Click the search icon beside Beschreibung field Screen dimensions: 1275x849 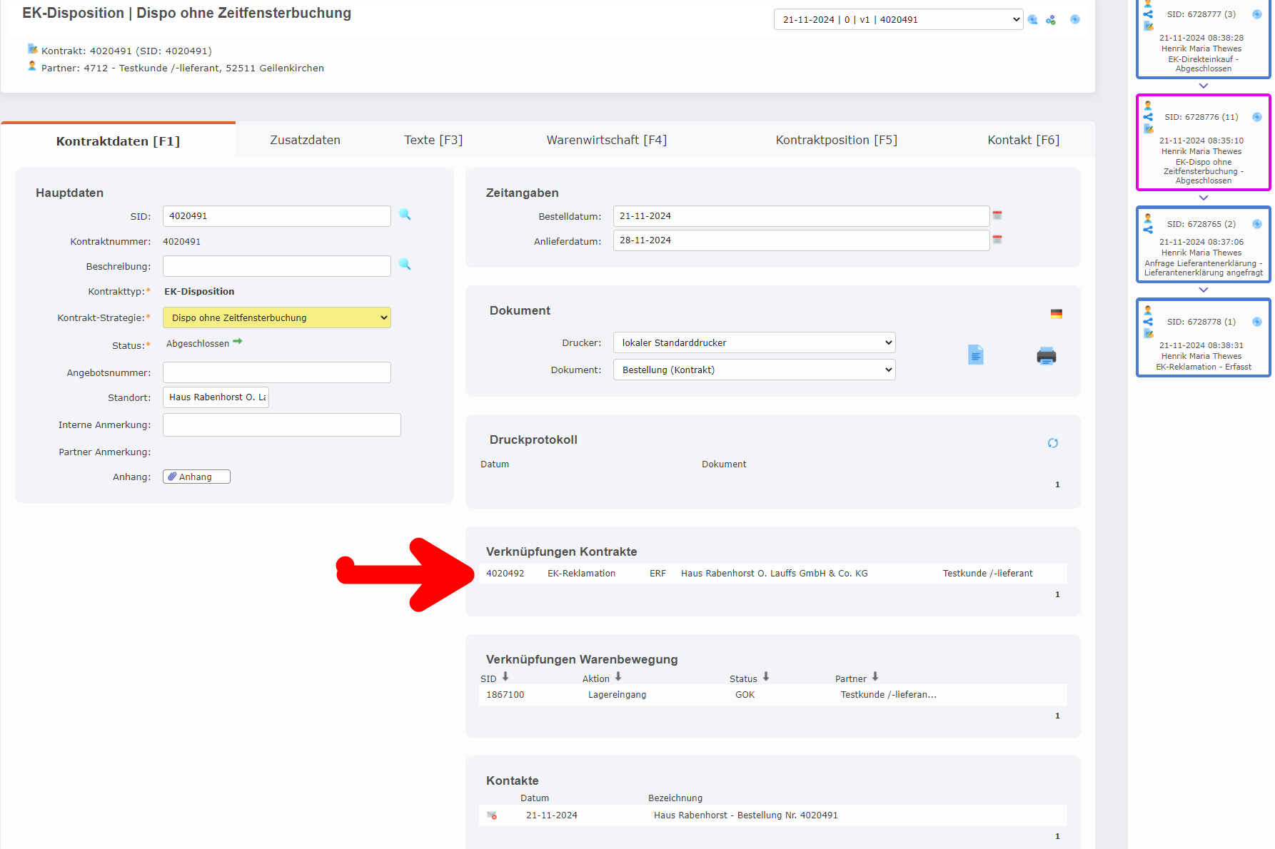[x=405, y=265]
